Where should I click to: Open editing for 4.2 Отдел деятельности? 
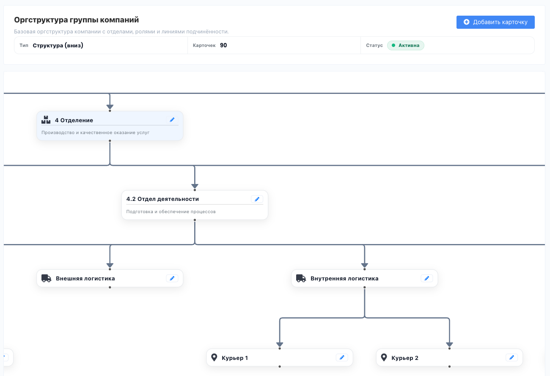(257, 199)
